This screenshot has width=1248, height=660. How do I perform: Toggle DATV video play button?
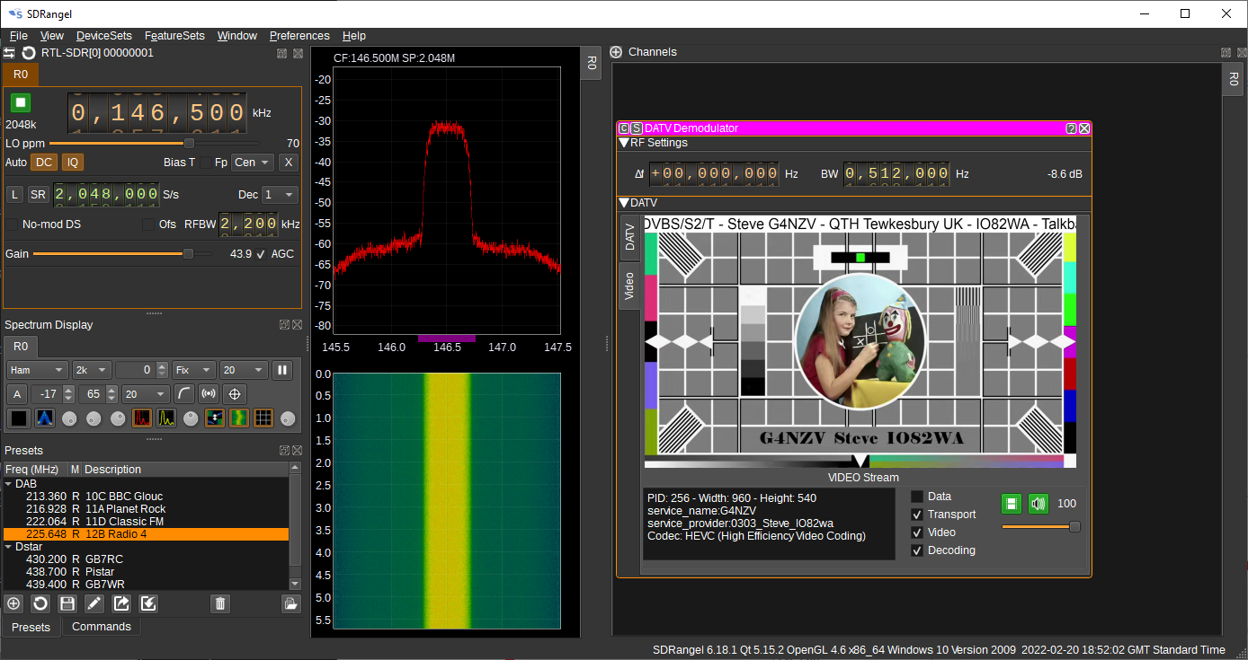[x=1012, y=504]
